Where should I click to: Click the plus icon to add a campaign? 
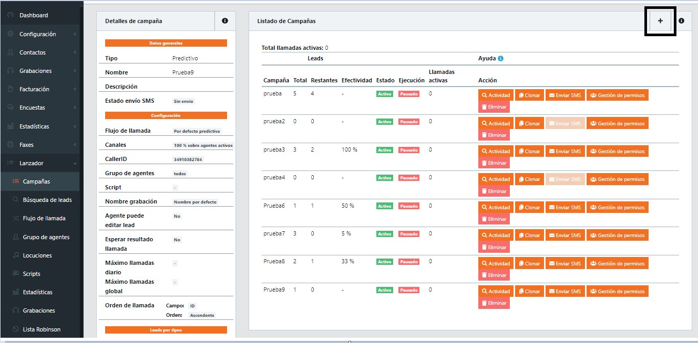coord(660,21)
